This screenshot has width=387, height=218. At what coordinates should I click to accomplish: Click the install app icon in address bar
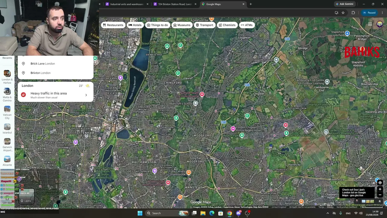337,13
